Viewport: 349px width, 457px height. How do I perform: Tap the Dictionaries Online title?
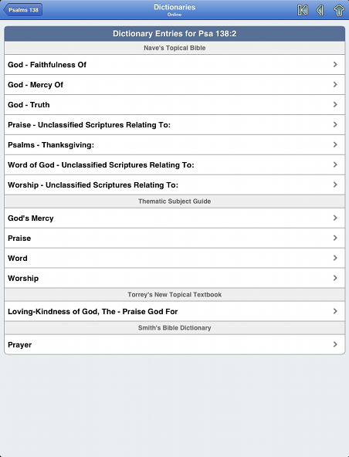point(174,9)
